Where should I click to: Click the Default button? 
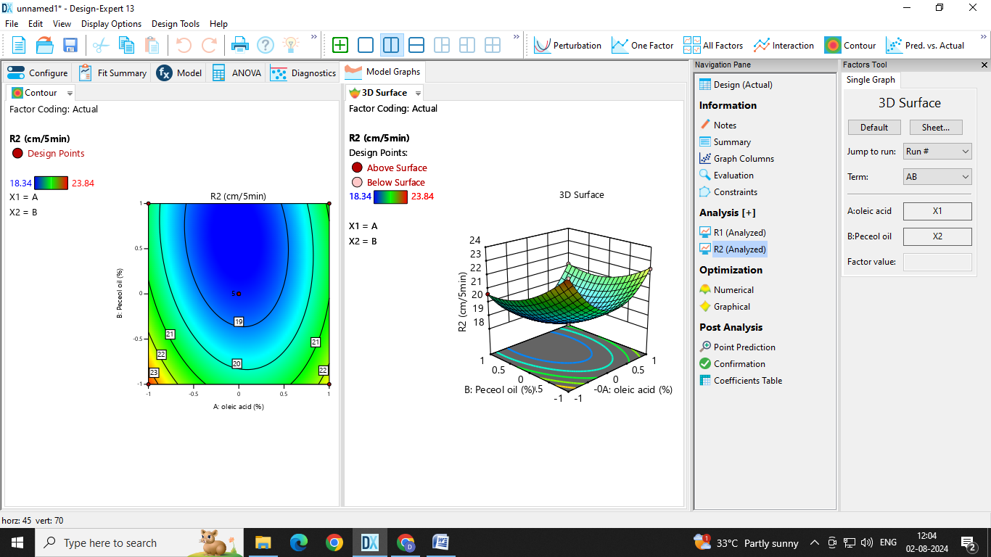874,127
